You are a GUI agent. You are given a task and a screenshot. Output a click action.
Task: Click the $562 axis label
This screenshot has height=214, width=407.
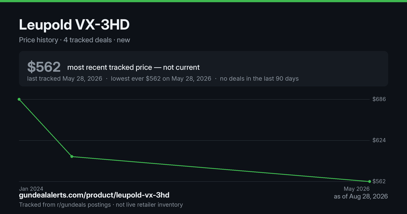click(x=379, y=181)
